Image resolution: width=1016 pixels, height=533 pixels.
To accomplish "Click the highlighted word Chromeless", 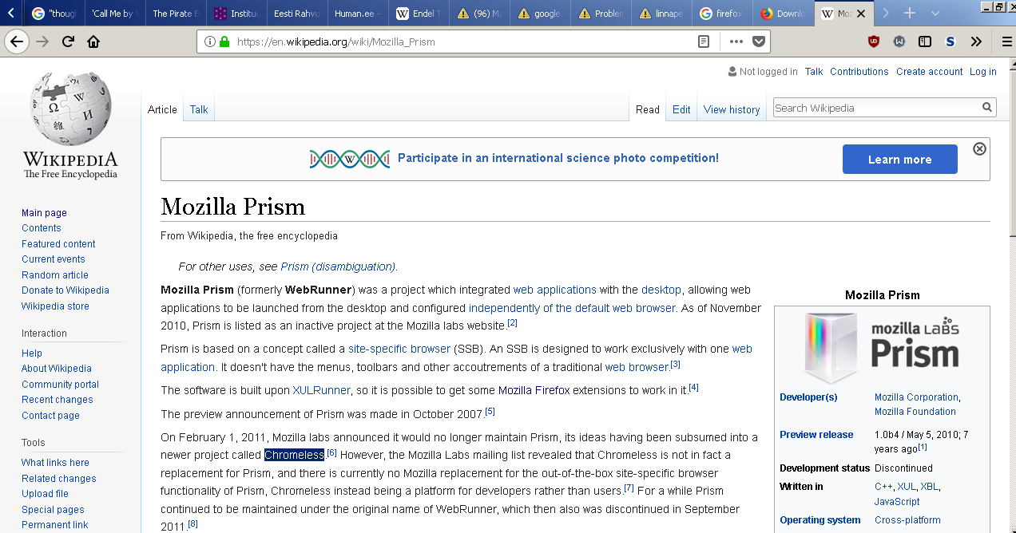I will click(x=295, y=455).
